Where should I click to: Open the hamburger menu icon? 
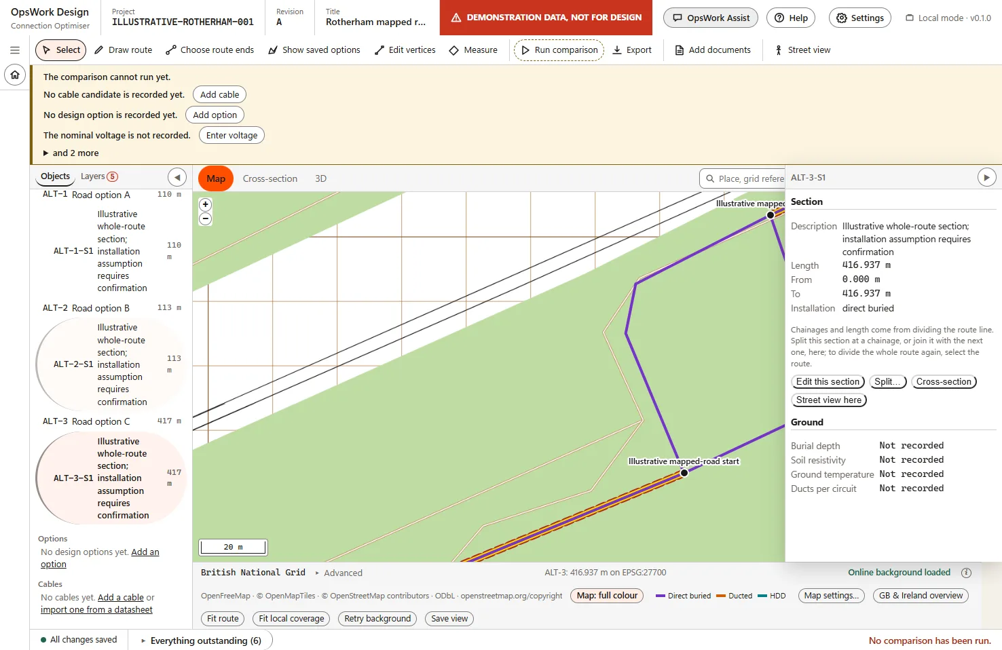(15, 50)
